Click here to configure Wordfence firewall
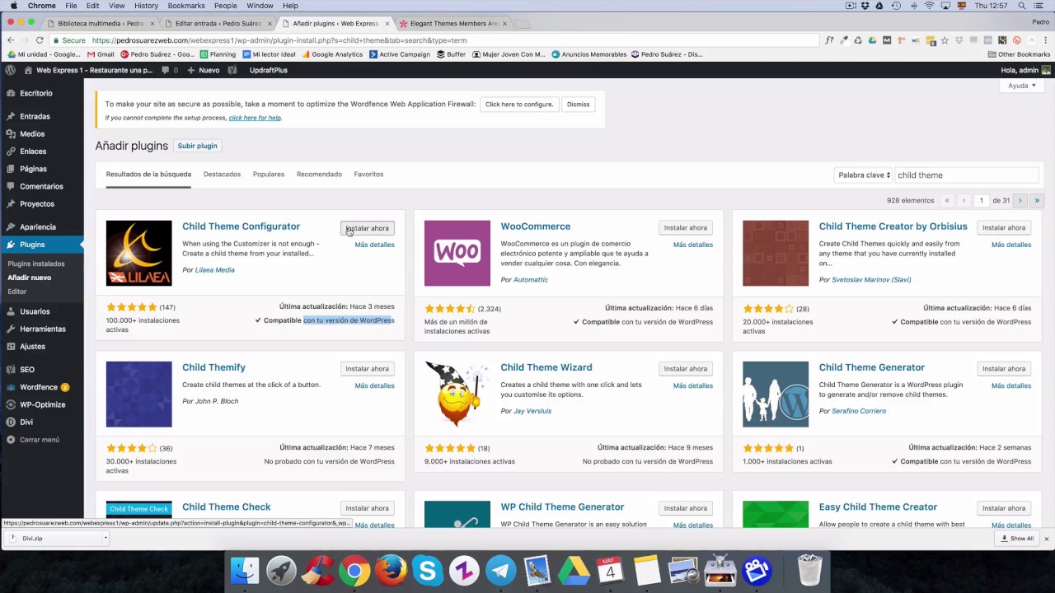The width and height of the screenshot is (1055, 593). coord(518,105)
